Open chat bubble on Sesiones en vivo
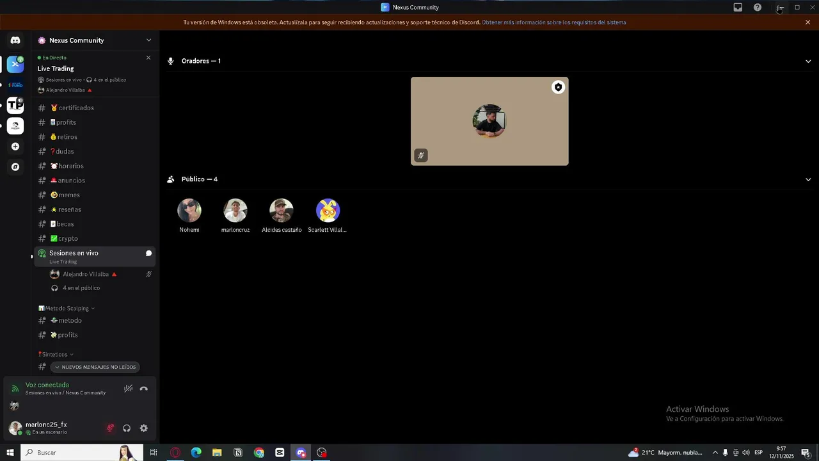819x461 pixels. (148, 254)
